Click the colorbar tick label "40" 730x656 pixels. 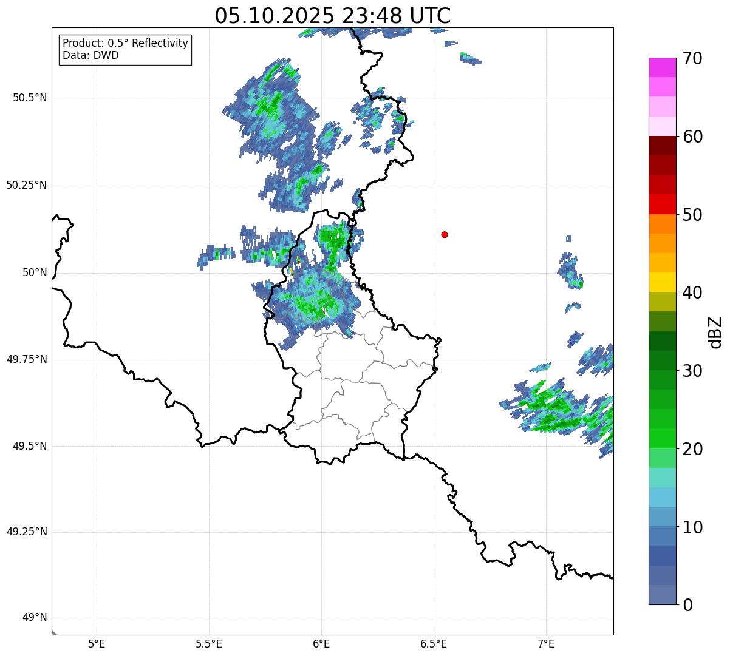[692, 292]
